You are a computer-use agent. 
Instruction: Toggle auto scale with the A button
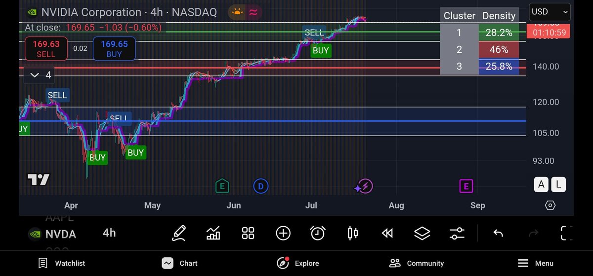click(541, 184)
